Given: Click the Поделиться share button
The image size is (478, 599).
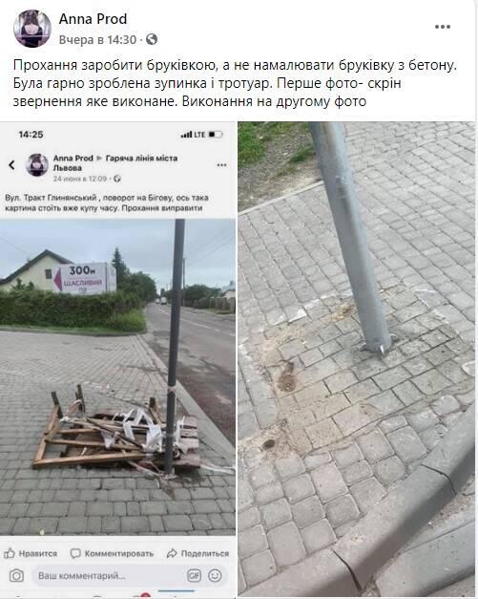Looking at the screenshot, I should [x=198, y=553].
